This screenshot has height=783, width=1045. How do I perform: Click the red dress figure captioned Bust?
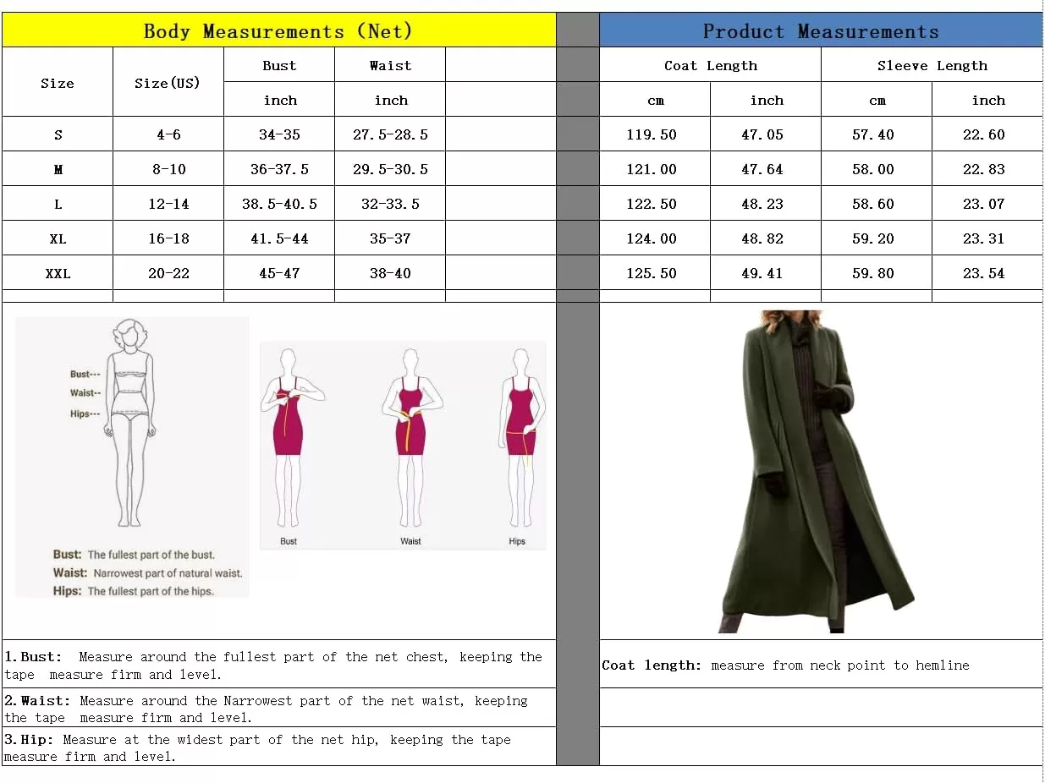[x=292, y=440]
